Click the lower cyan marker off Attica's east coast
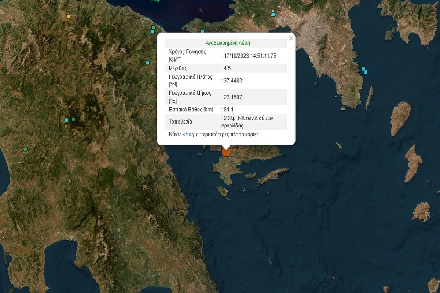 [366, 72]
